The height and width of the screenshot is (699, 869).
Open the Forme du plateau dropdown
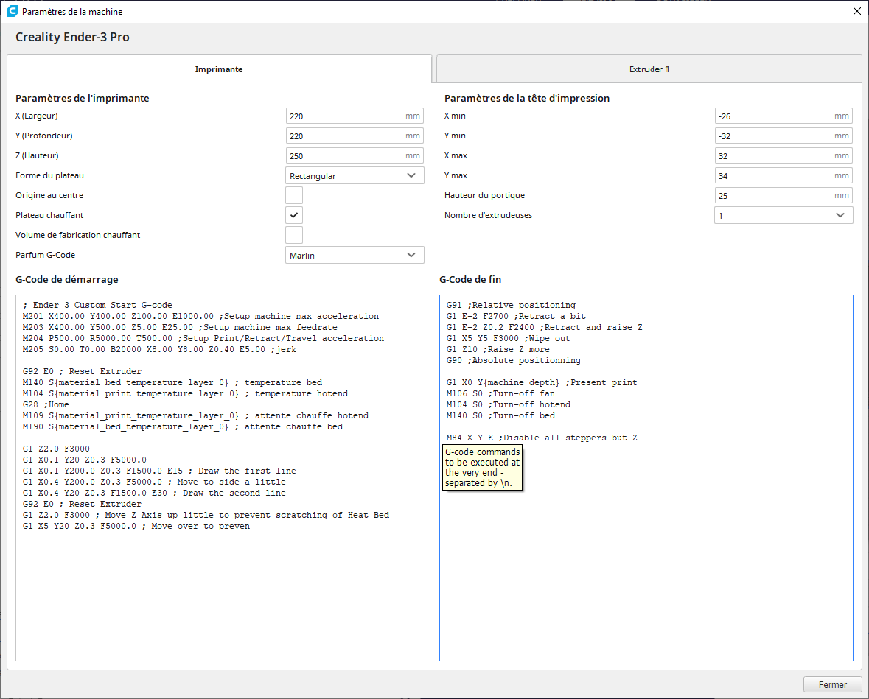pos(355,175)
